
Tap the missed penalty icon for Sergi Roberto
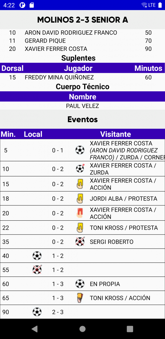point(80,242)
